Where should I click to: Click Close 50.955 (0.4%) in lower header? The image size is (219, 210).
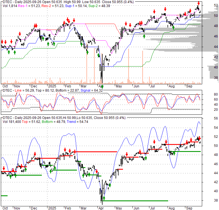[109, 118]
